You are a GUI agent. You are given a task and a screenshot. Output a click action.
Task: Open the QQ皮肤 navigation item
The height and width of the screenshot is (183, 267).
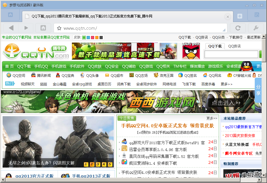point(95,66)
